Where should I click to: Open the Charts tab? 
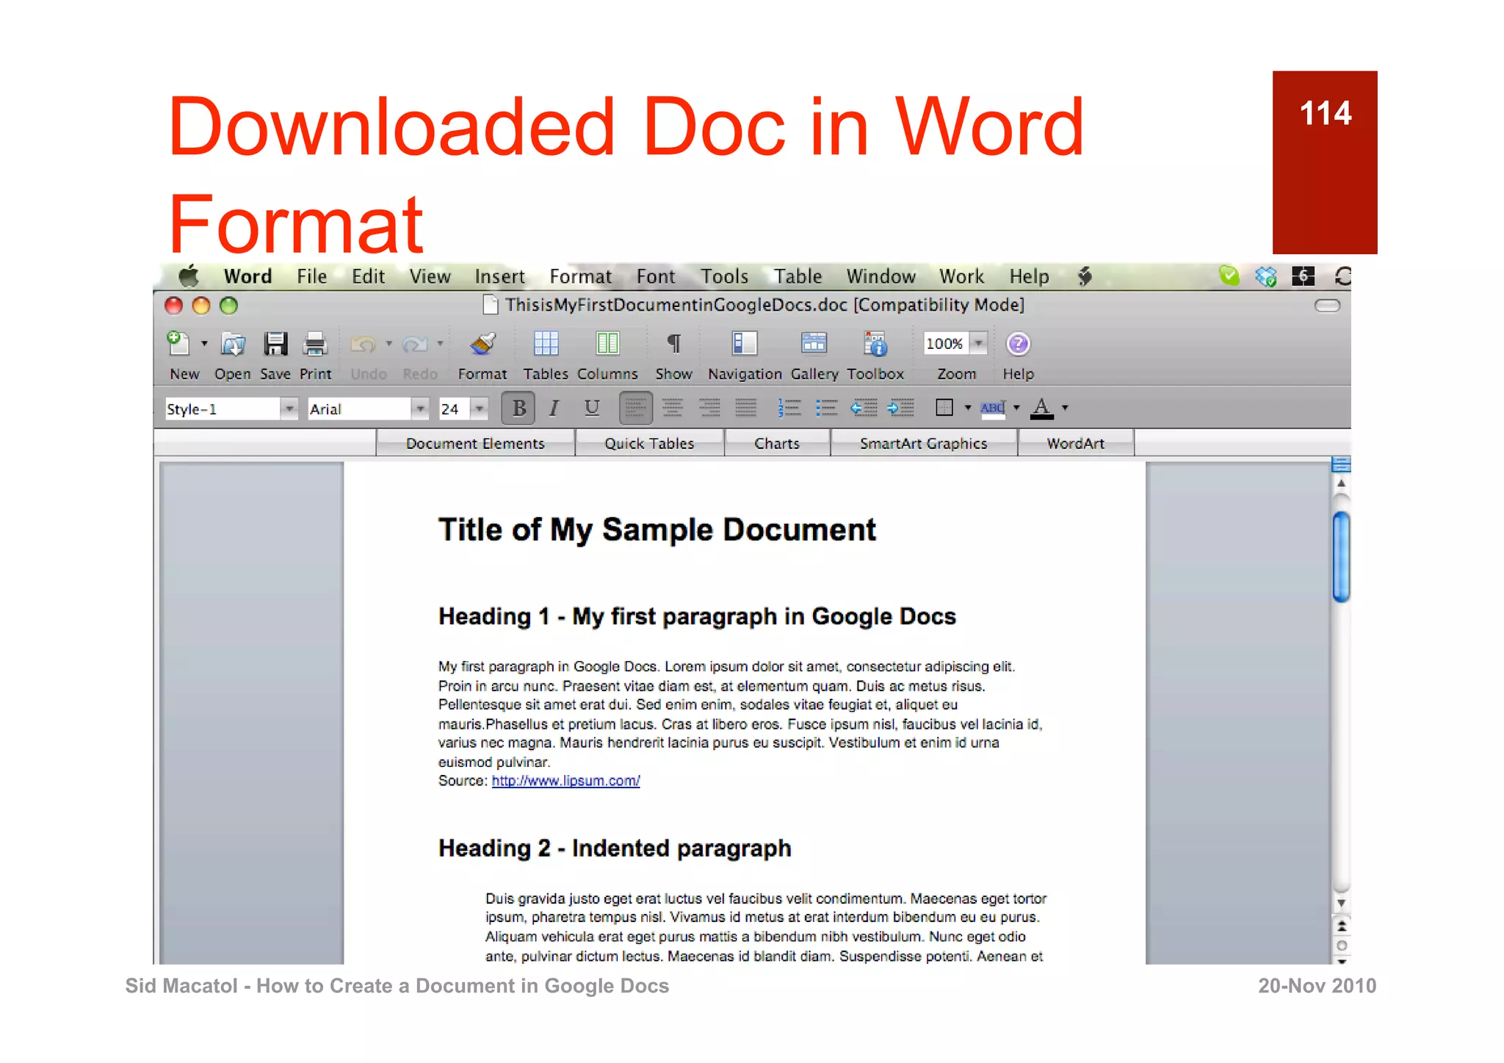pos(777,443)
